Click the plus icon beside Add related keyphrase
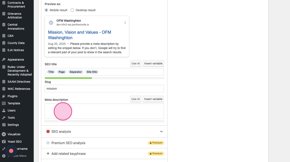 (x=48, y=153)
